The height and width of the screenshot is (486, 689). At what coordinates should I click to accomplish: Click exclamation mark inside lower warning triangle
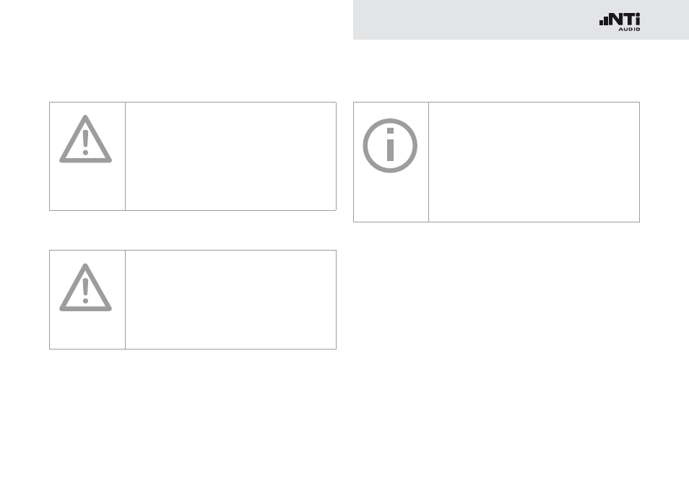coord(86,291)
